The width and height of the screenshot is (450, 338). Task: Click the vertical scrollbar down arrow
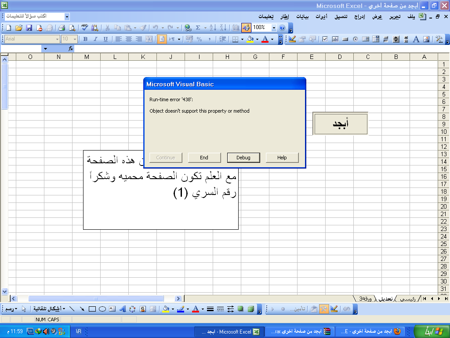[4, 291]
